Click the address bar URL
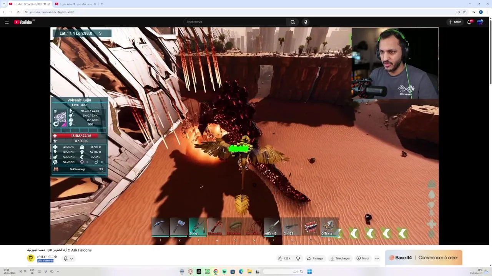 (52, 12)
